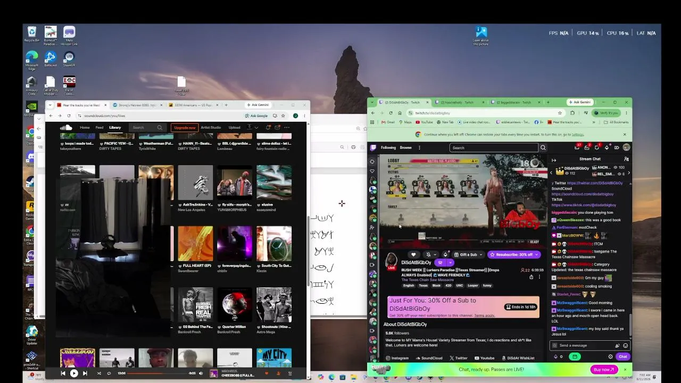
Task: Click the Send a message field
Action: 589,345
